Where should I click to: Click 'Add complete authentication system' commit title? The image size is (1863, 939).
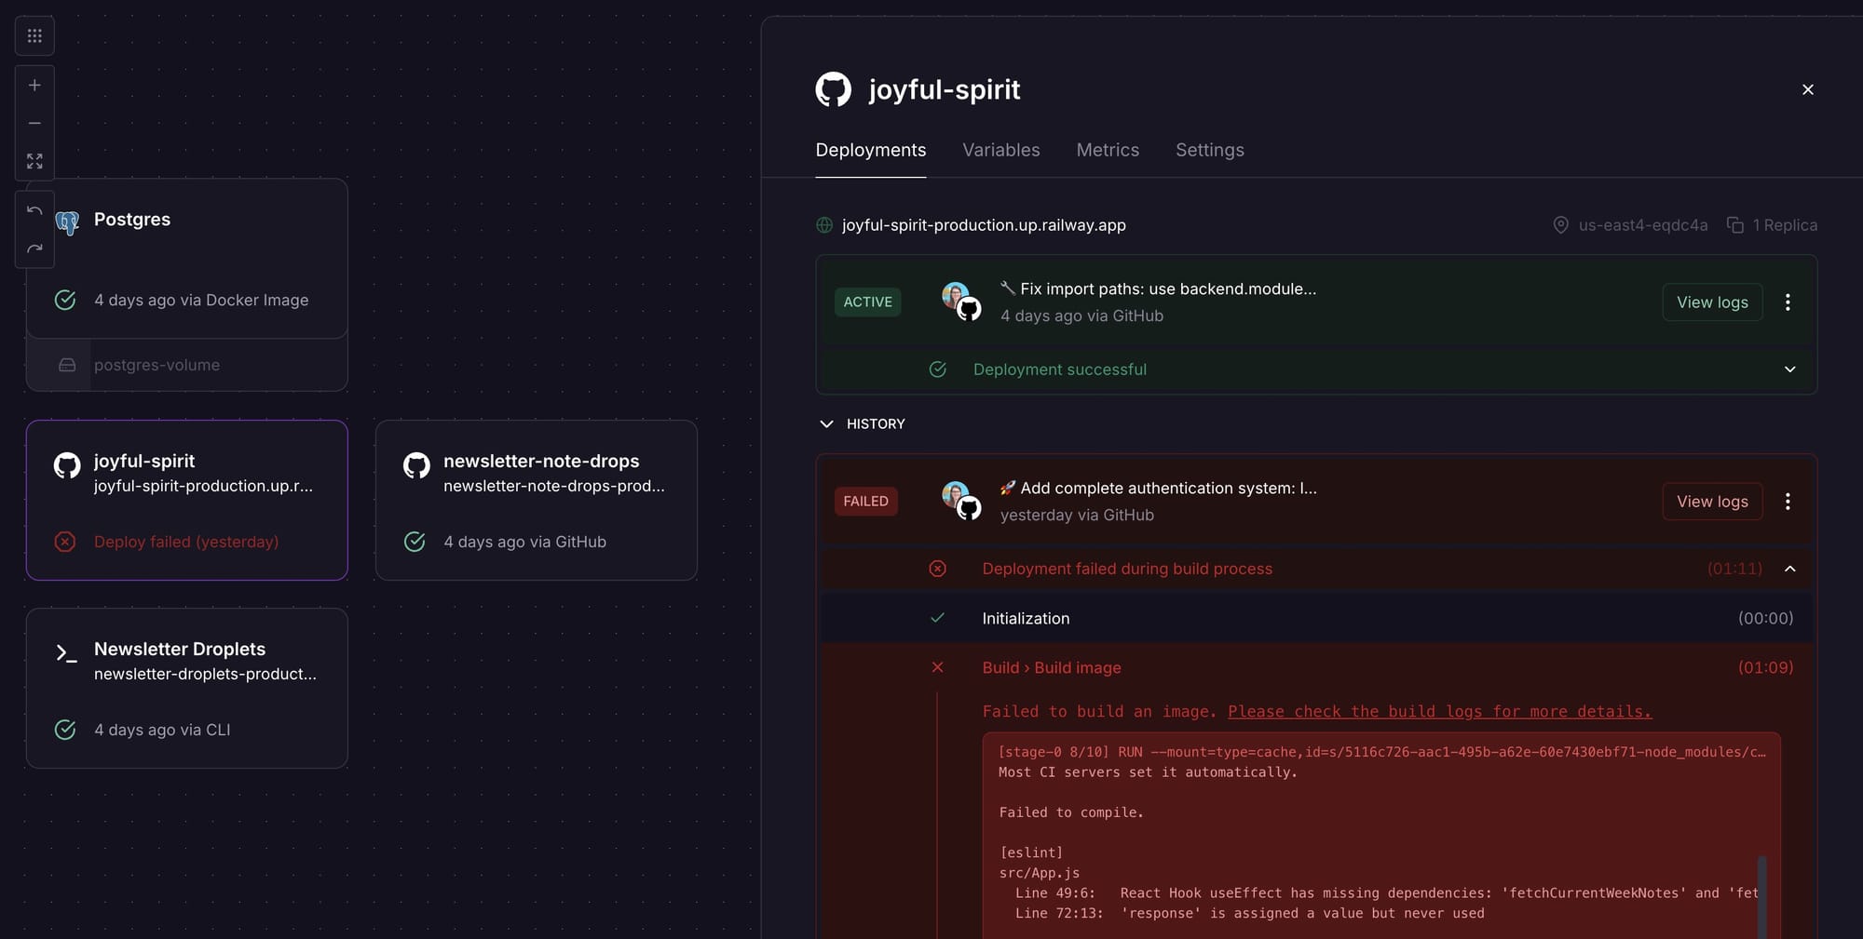click(x=1159, y=489)
